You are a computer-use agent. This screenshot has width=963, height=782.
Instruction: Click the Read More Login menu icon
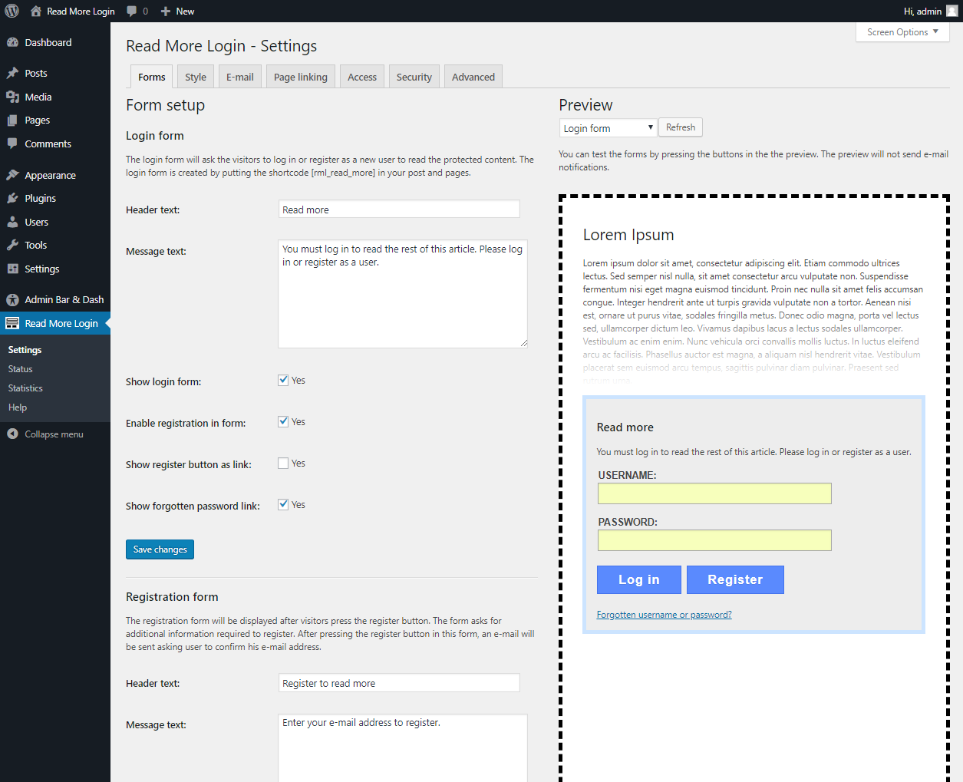point(12,324)
